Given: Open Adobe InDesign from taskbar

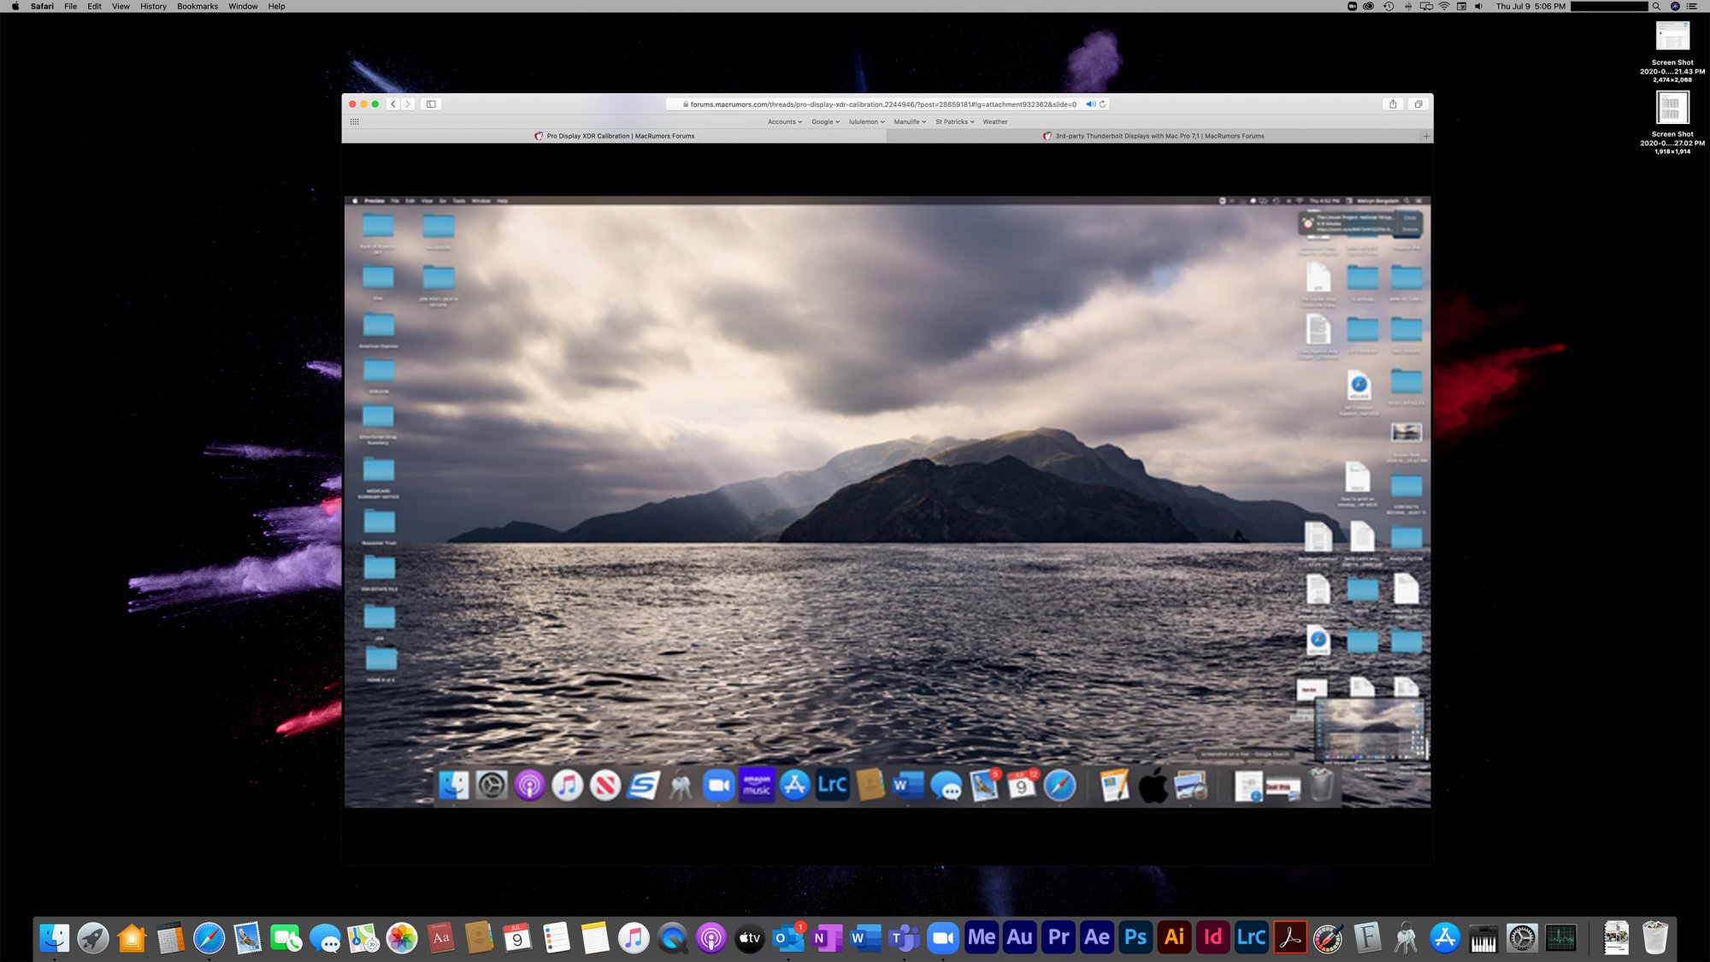Looking at the screenshot, I should point(1212,939).
